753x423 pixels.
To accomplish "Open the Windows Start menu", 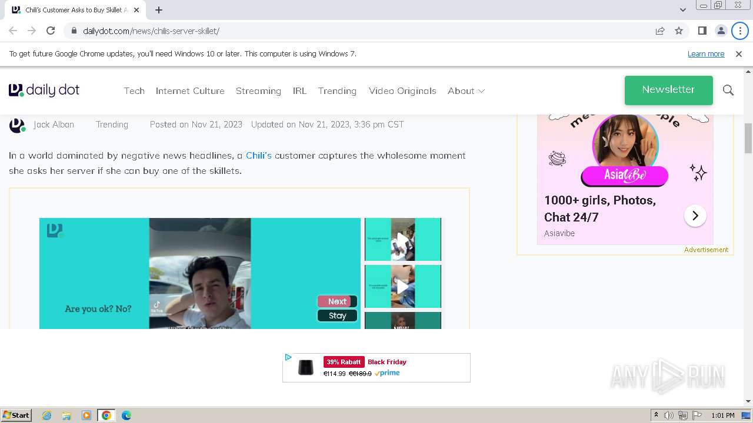I will point(16,415).
